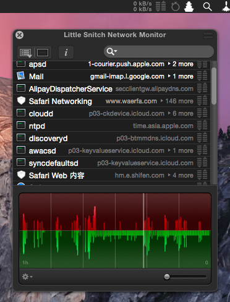Screen dimensions: 230x302
Task: Click the traffic meter on the syncdefaultsd row
Action: pyautogui.click(x=202, y=162)
